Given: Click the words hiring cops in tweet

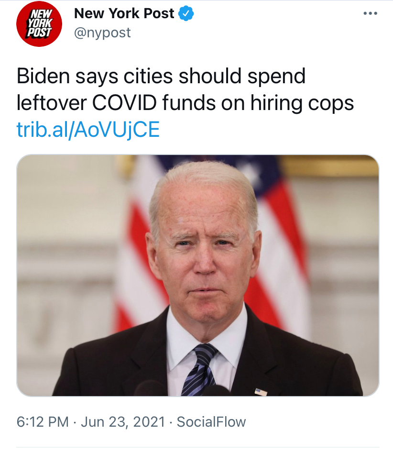Looking at the screenshot, I should [302, 103].
